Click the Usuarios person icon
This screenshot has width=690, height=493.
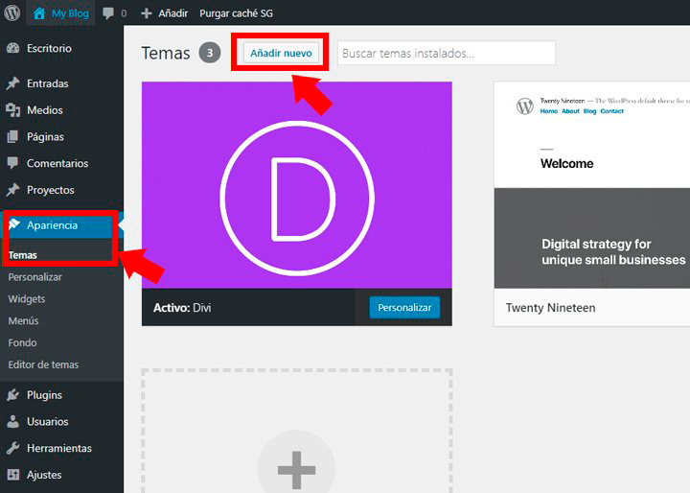pos(13,422)
